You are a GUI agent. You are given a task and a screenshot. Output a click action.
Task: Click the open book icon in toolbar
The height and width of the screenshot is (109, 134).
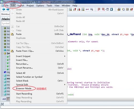pos(127,9)
